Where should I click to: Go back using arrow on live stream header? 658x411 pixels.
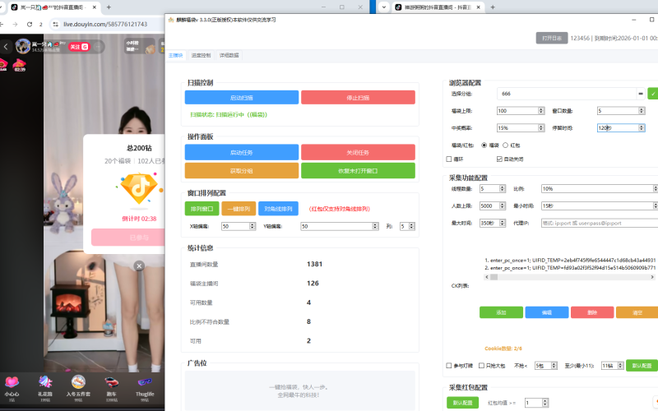pos(6,47)
